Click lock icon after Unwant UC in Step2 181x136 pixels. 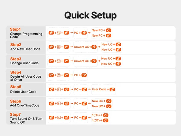(94, 47)
